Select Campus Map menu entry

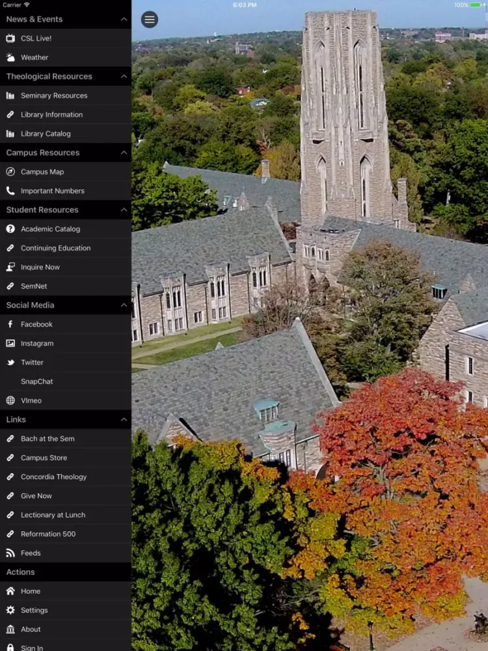(x=66, y=172)
